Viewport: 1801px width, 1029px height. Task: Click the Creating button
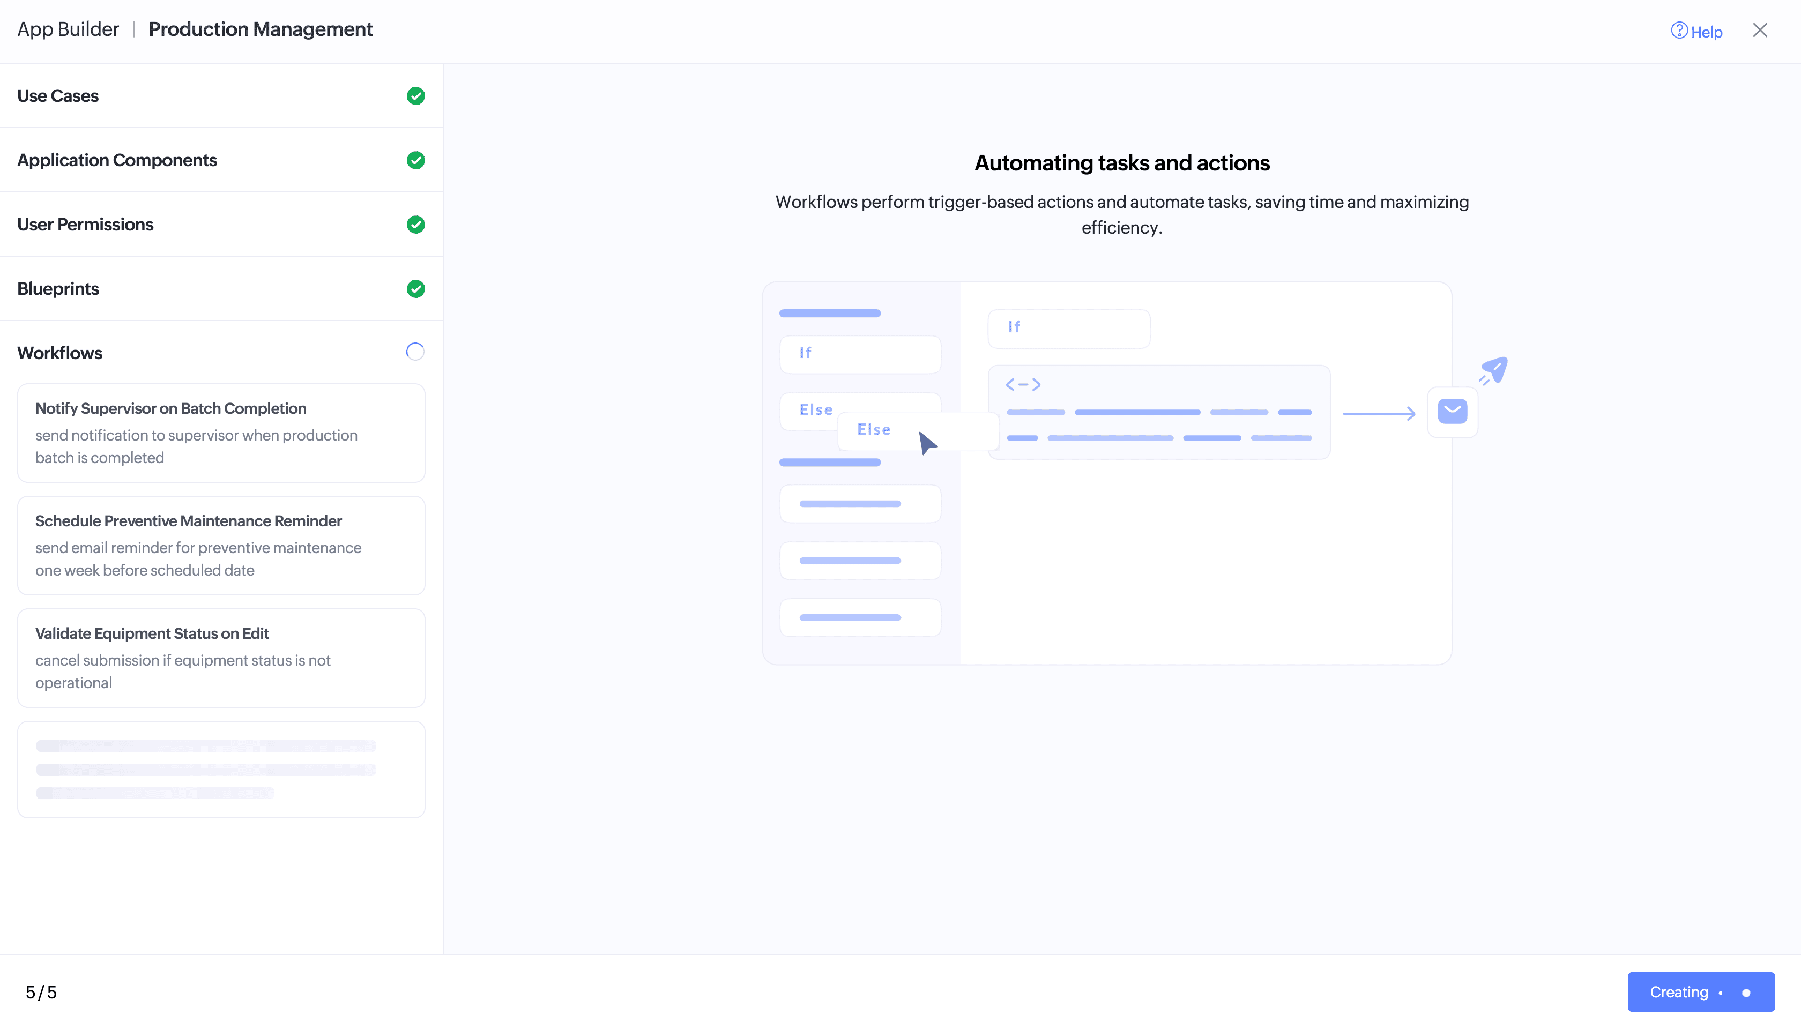coord(1700,991)
